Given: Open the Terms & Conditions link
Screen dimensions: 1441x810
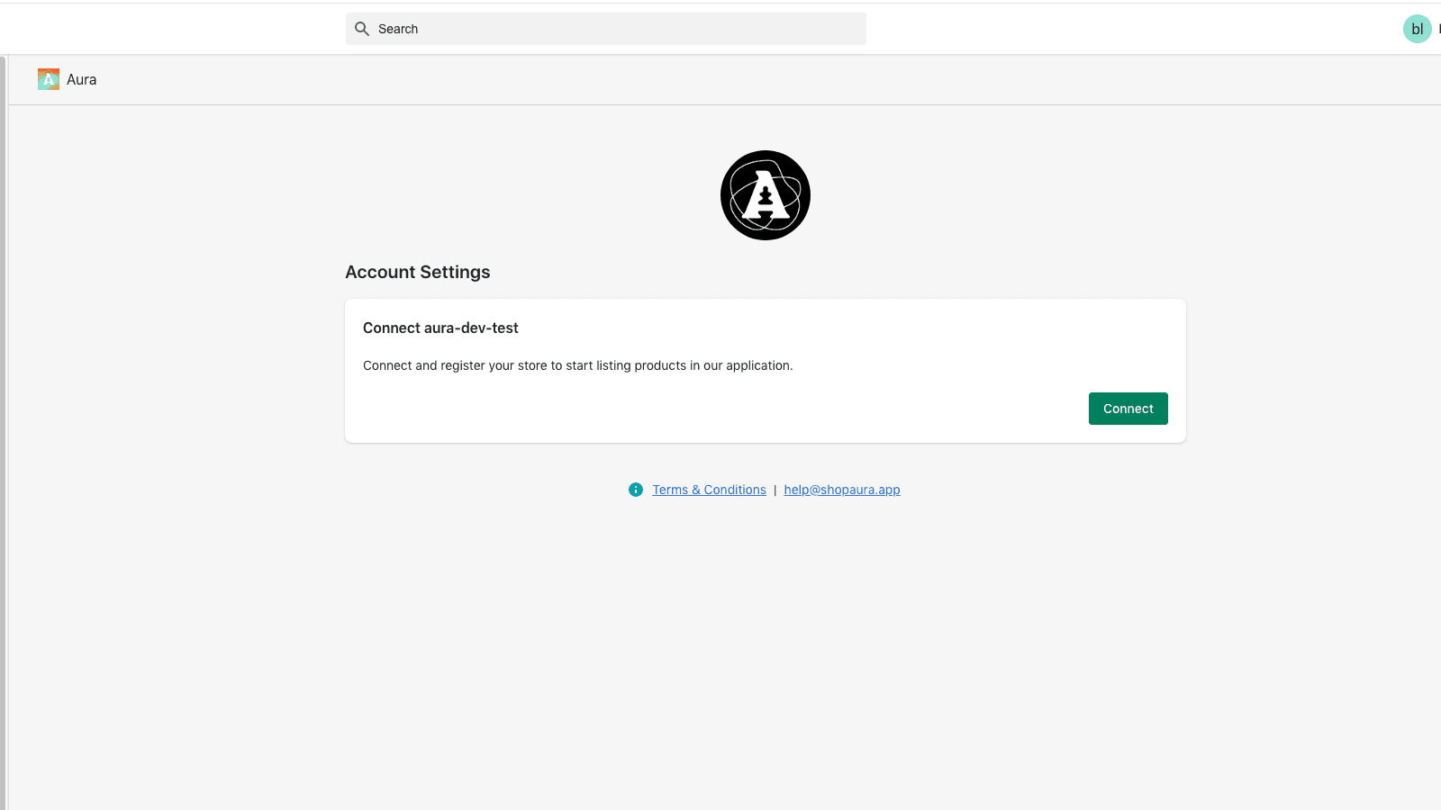Looking at the screenshot, I should (709, 490).
